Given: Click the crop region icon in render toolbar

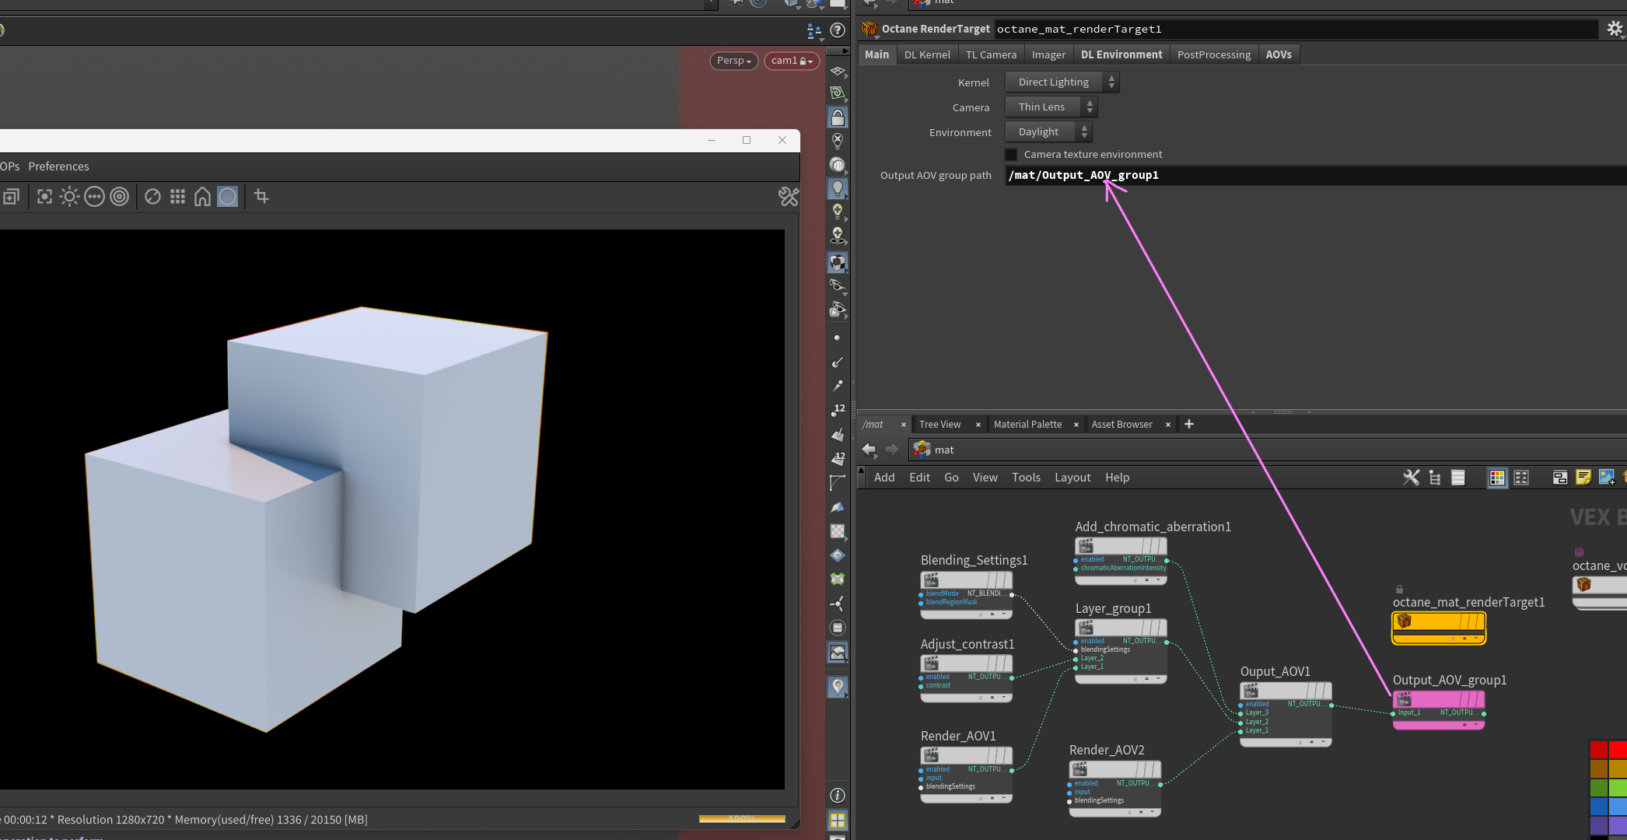Looking at the screenshot, I should click(261, 197).
